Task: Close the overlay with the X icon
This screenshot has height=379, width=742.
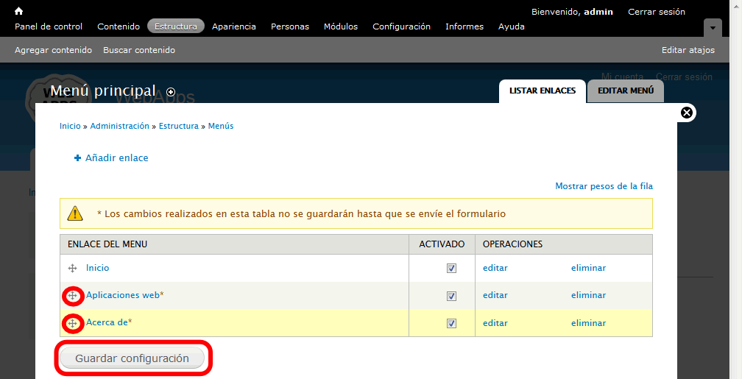Action: 686,113
